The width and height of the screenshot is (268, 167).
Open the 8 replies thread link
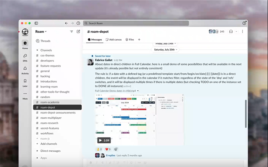click(x=111, y=155)
